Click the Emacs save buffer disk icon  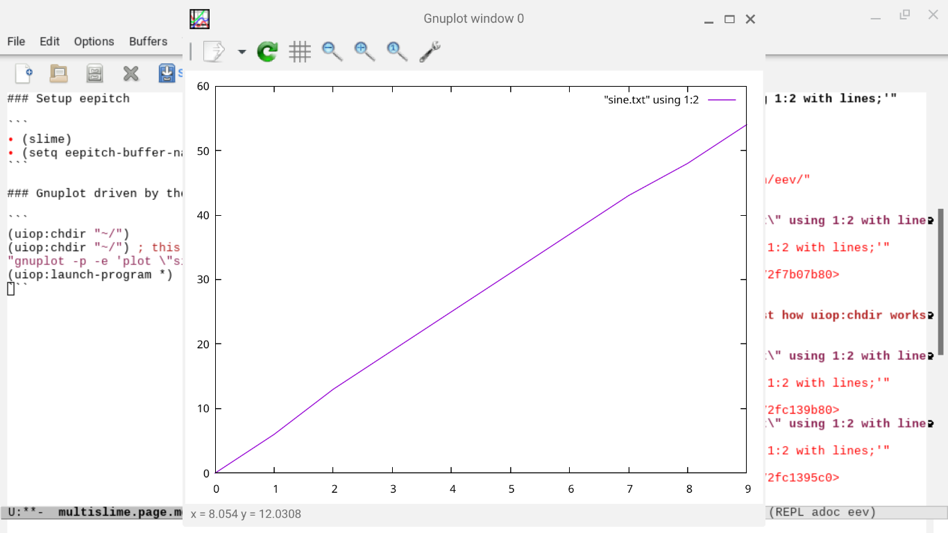pos(167,73)
